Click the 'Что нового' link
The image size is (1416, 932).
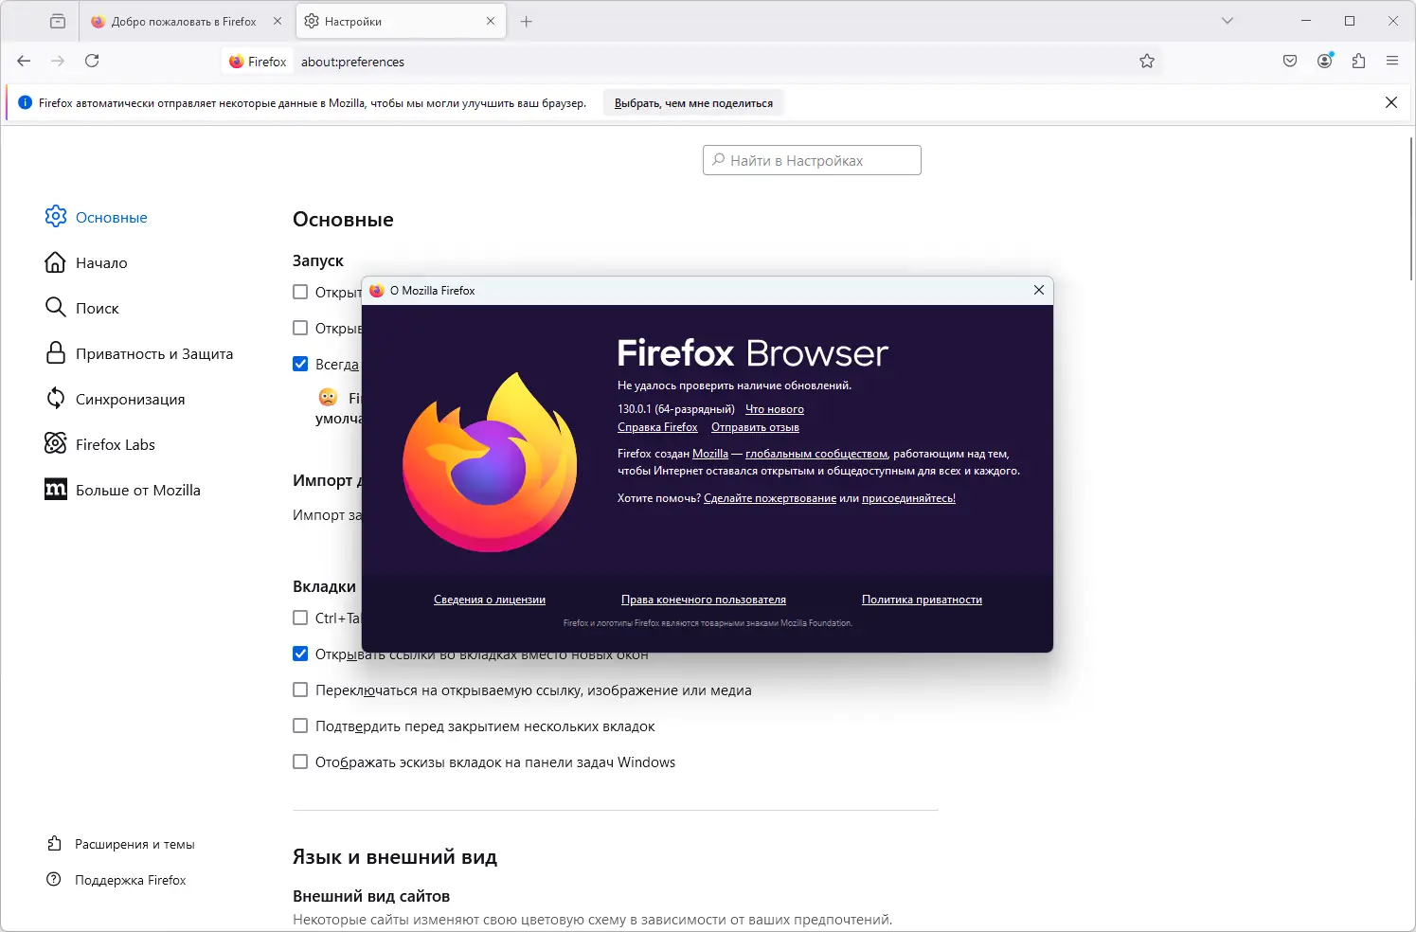pyautogui.click(x=774, y=409)
